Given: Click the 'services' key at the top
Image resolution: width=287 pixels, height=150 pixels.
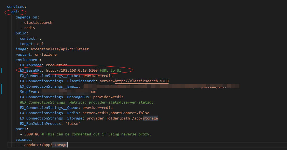Looking at the screenshot, I should (x=16, y=7).
